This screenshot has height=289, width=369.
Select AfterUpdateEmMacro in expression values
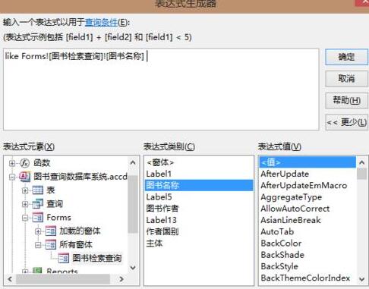click(x=307, y=185)
